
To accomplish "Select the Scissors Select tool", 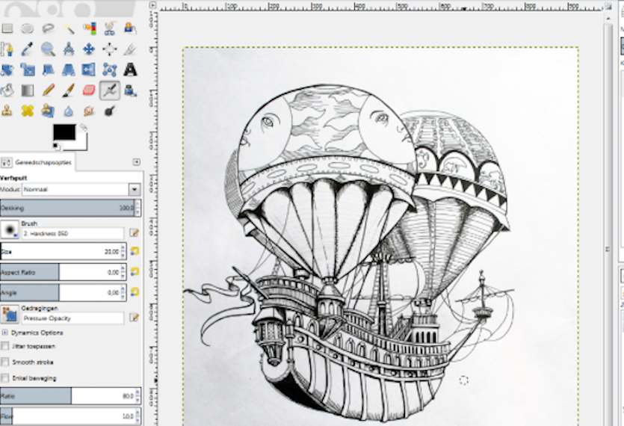I will pos(110,28).
